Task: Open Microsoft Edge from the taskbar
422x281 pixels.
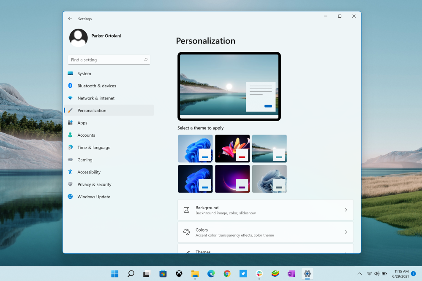Action: [211, 274]
